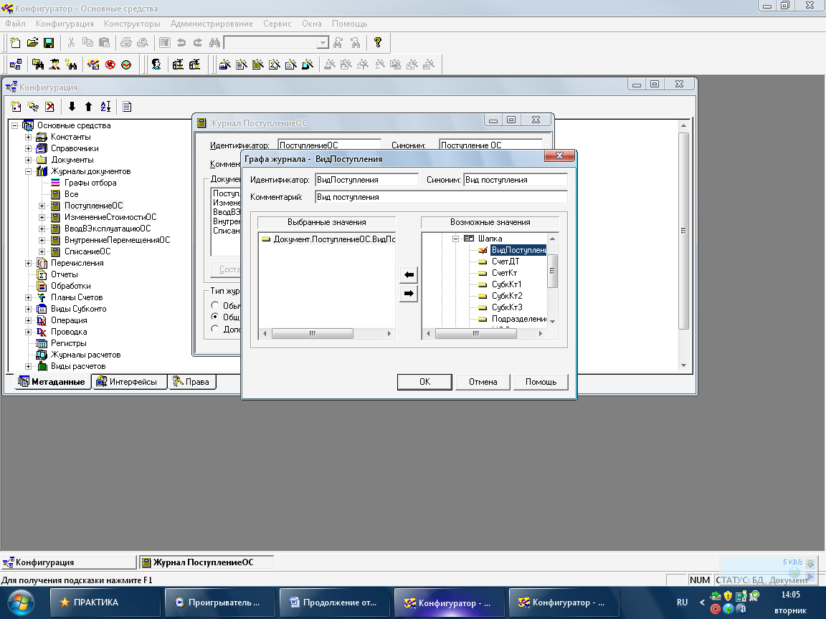826x619 pixels.
Task: Select СубкКт3 in possible values tree
Action: coord(507,308)
